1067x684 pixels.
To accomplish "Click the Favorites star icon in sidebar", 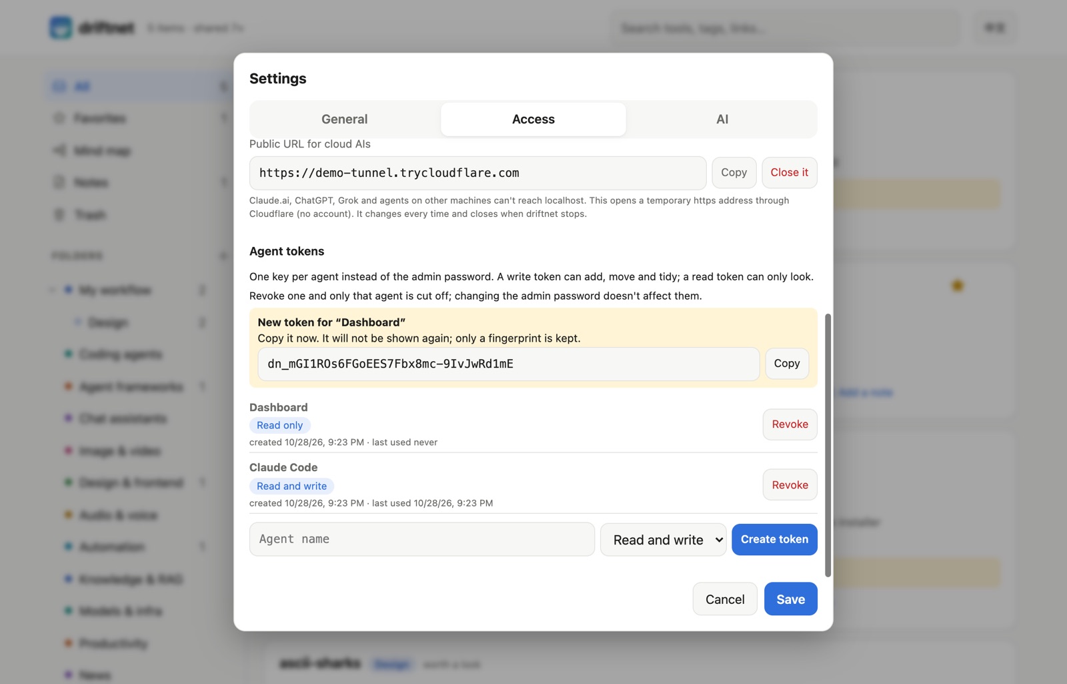I will coord(59,119).
